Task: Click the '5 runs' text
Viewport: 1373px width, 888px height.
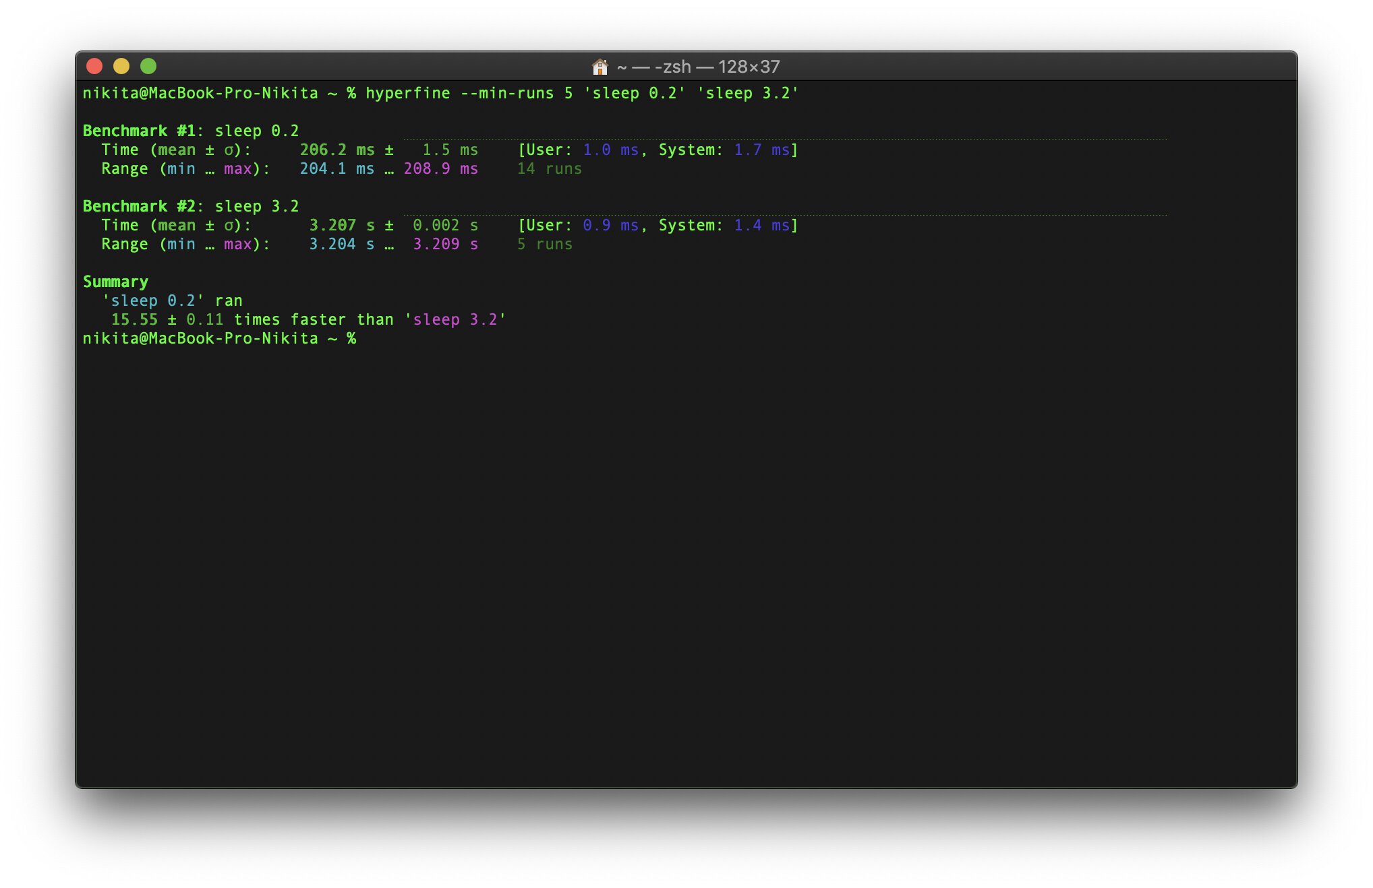Action: pyautogui.click(x=544, y=244)
